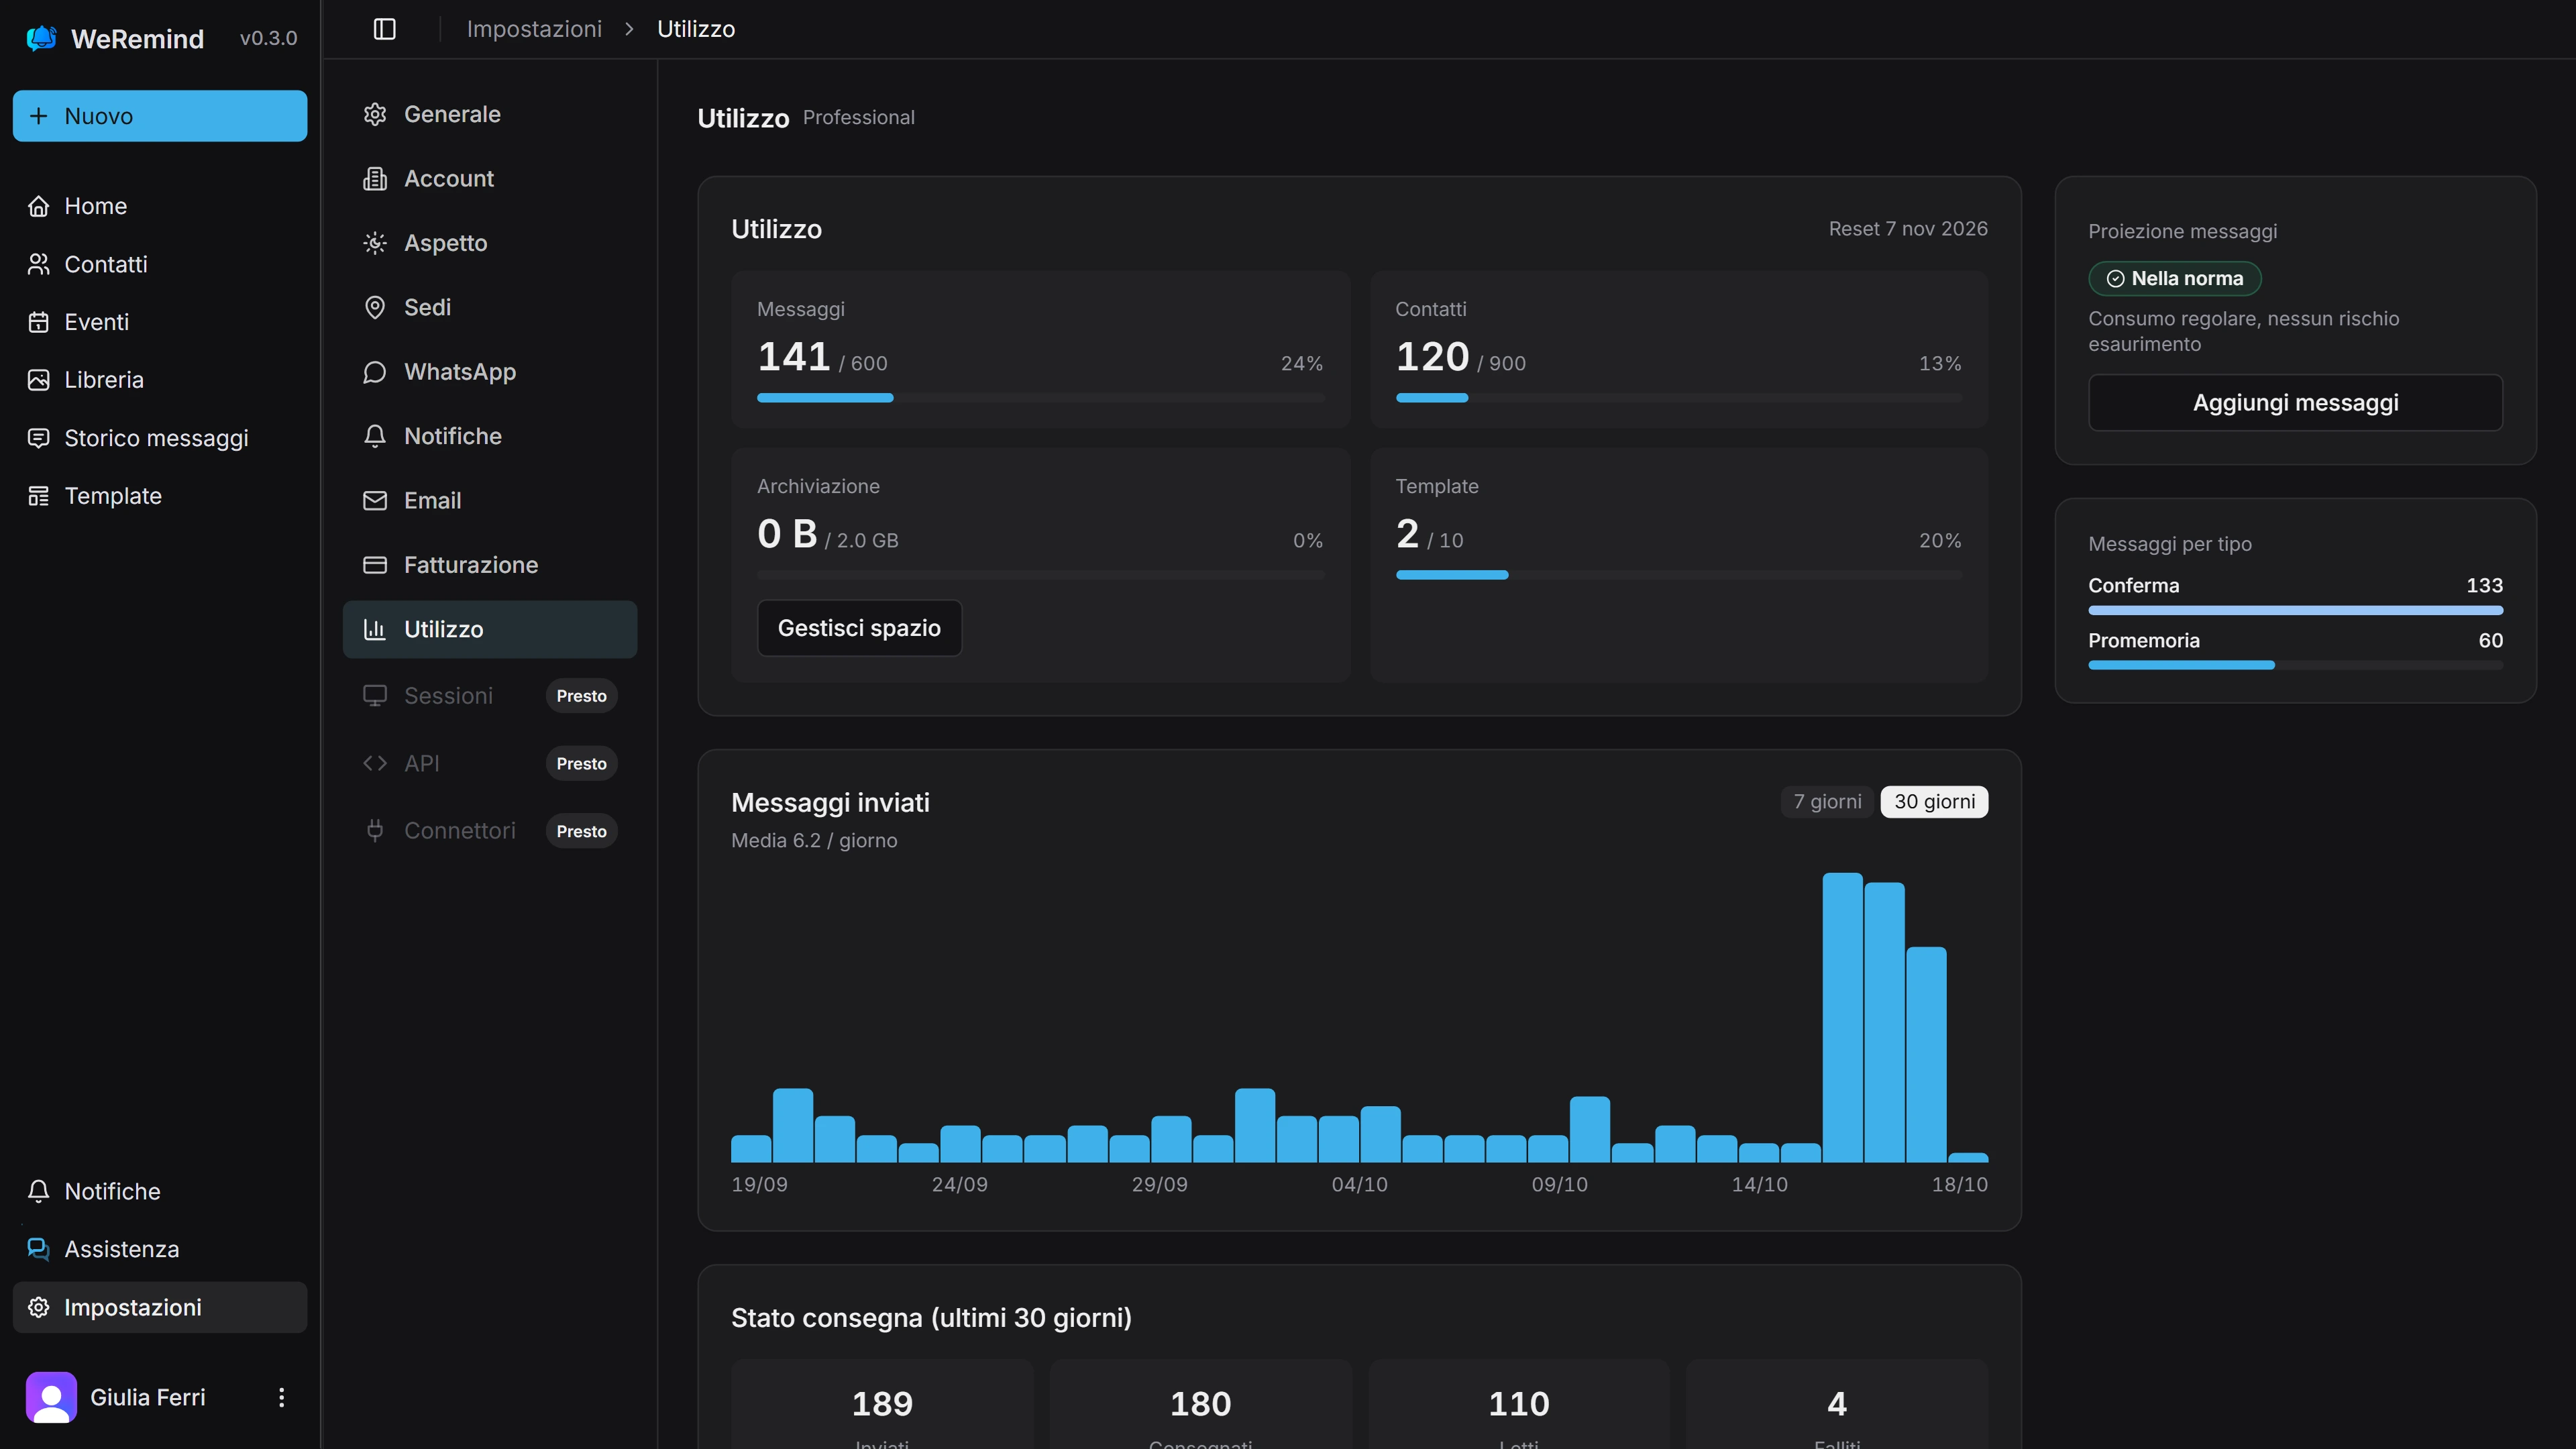Click the building icon next to Account

[x=375, y=179]
